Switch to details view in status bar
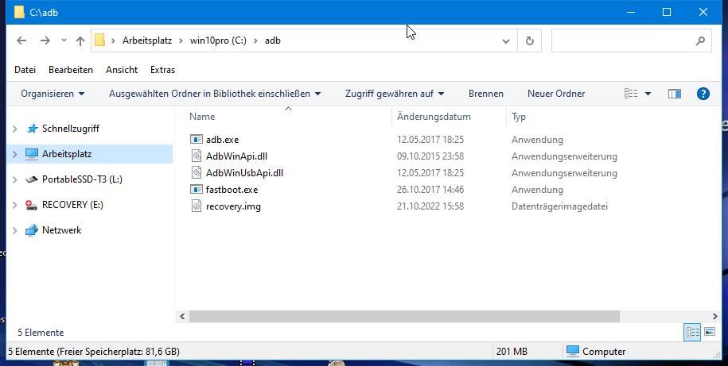Viewport: 728px width, 366px height. pyautogui.click(x=691, y=332)
